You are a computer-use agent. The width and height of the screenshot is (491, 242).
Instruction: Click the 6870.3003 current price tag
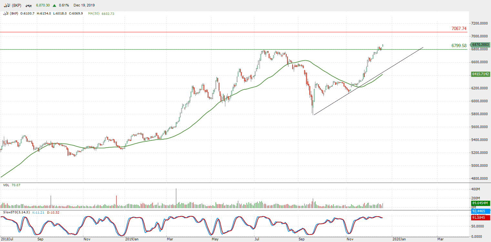[x=480, y=45]
